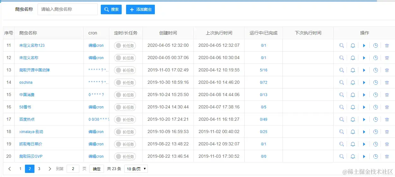Click play icon in 抓取每日菜价 row
The width and height of the screenshot is (395, 177).
click(364, 144)
